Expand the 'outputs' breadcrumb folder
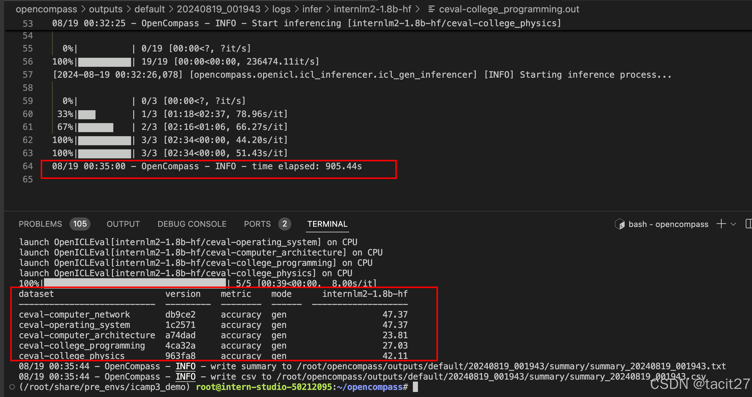 point(106,9)
